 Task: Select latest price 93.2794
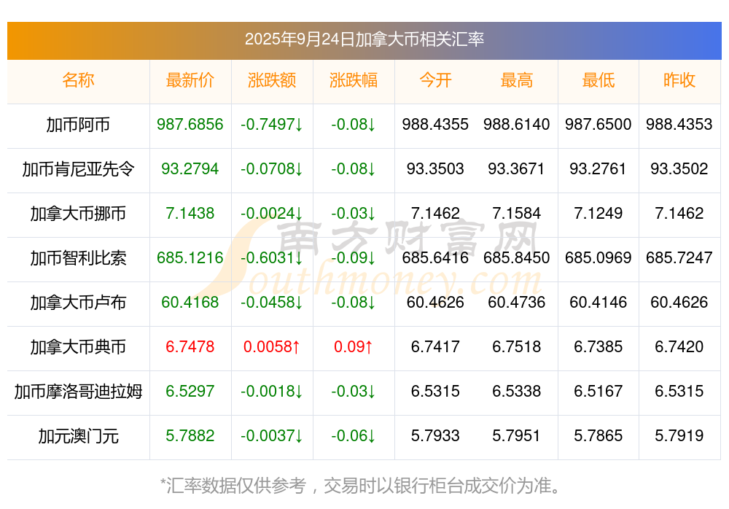click(x=190, y=168)
